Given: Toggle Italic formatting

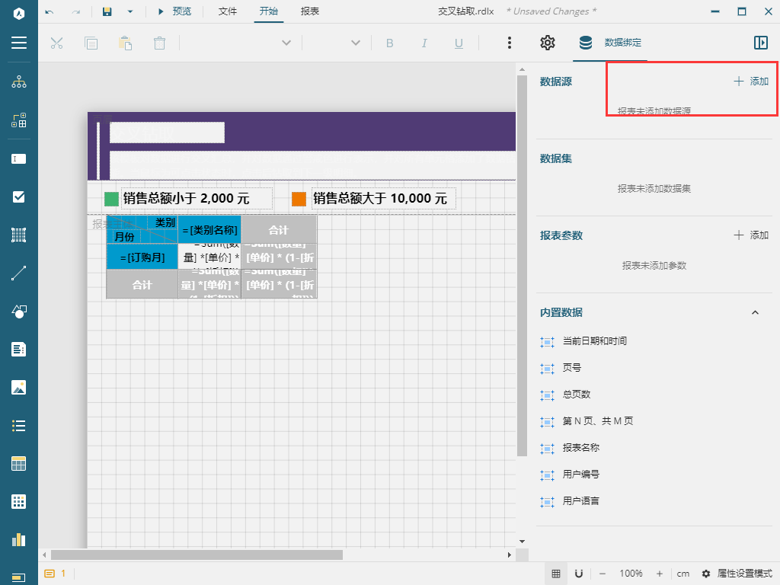Looking at the screenshot, I should (x=424, y=43).
